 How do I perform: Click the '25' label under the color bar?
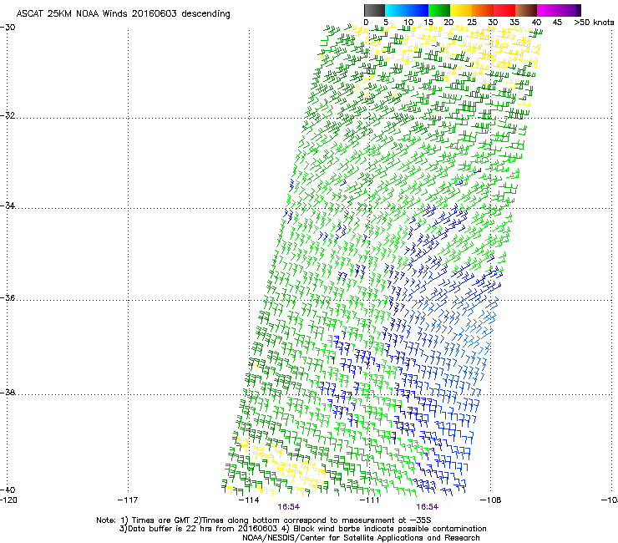[x=472, y=23]
